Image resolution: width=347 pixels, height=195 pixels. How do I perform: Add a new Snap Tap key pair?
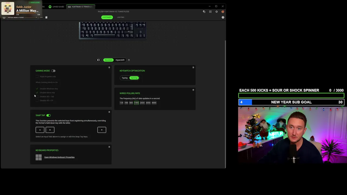(x=102, y=130)
